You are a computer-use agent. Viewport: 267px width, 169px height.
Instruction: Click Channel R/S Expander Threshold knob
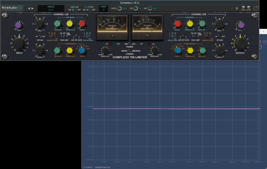click(190, 24)
